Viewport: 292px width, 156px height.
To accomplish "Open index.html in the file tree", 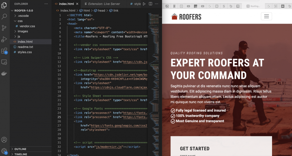I will click(x=31, y=42).
